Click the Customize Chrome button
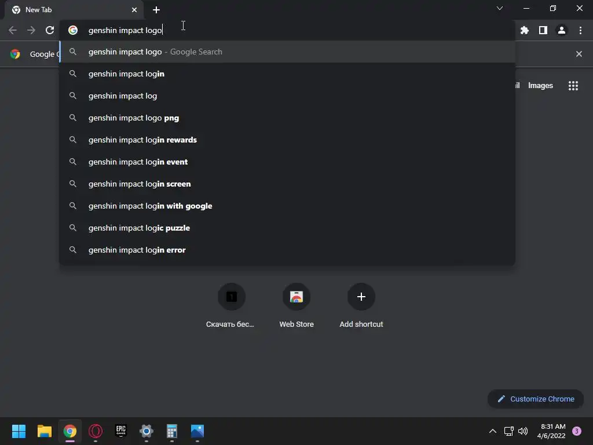The image size is (593, 445). [x=536, y=399]
